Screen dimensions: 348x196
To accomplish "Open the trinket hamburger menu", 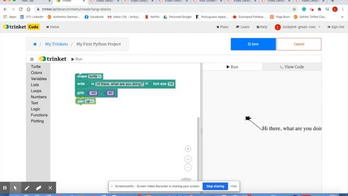I will 32,59.
